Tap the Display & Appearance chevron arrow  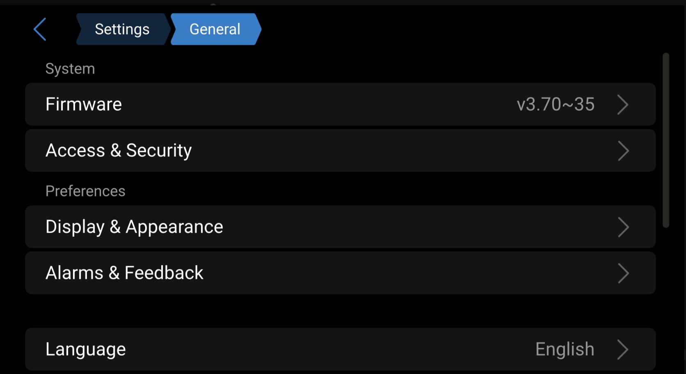coord(623,227)
